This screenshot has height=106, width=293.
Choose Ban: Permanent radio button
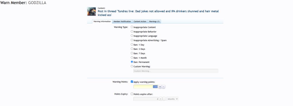132,62
